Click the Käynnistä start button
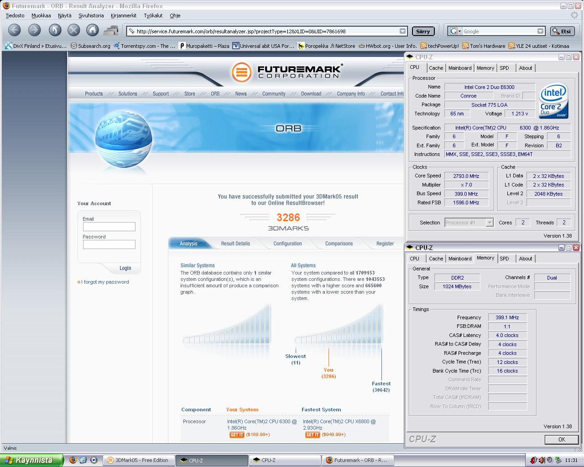Screen dimensions: 584x467 pyautogui.click(x=31, y=460)
